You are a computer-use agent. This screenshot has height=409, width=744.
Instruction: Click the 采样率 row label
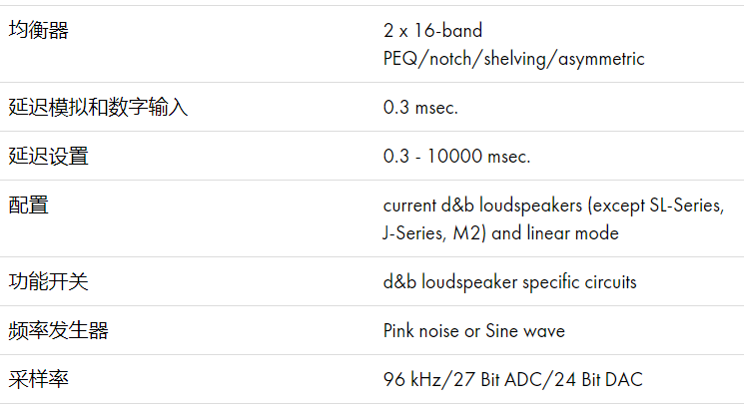pos(39,380)
